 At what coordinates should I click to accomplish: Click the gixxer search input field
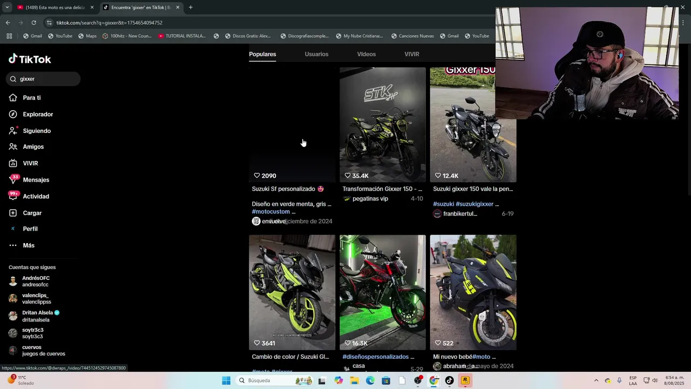click(43, 79)
